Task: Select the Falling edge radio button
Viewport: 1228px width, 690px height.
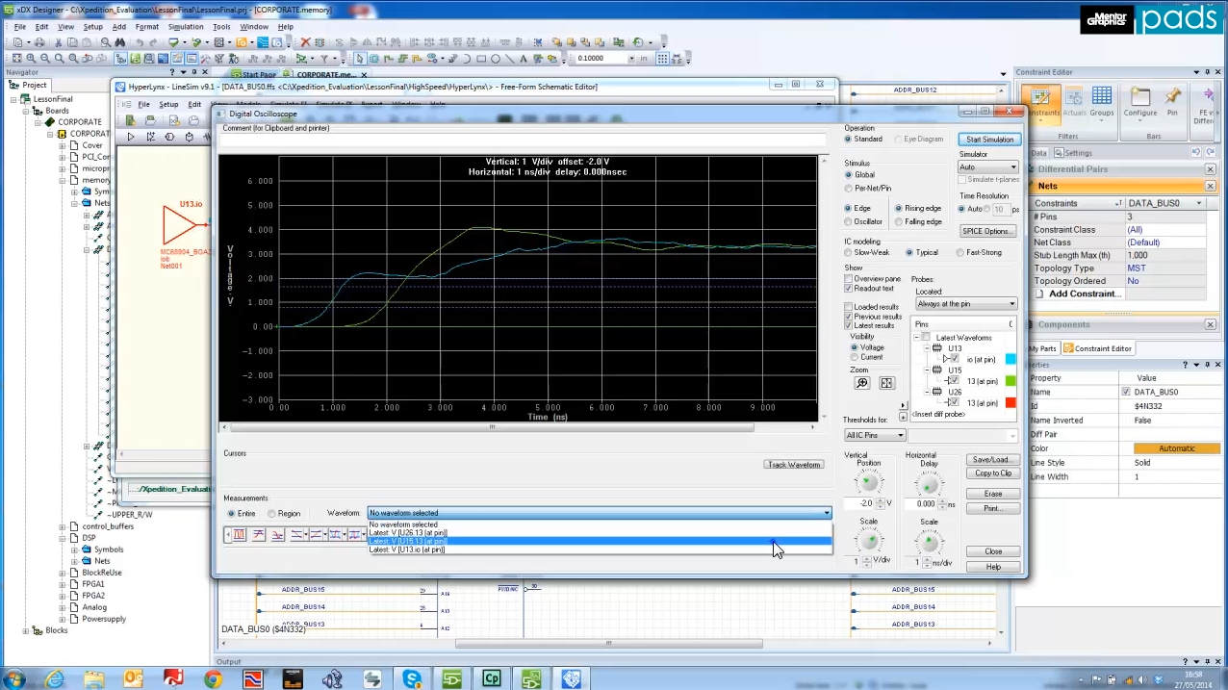Action: point(899,221)
